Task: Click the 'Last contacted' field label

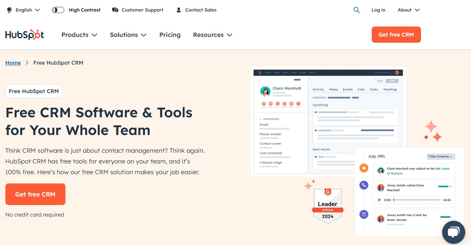Action: (271, 153)
